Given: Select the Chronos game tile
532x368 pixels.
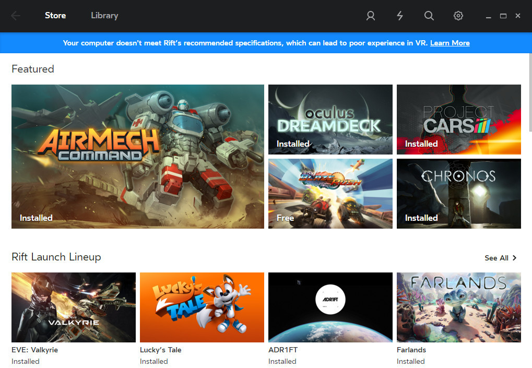Looking at the screenshot, I should coord(458,194).
